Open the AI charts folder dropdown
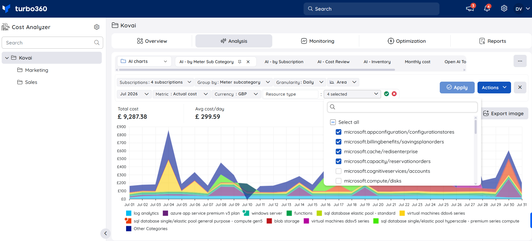Viewport: 532px width, 241px height. [144, 61]
